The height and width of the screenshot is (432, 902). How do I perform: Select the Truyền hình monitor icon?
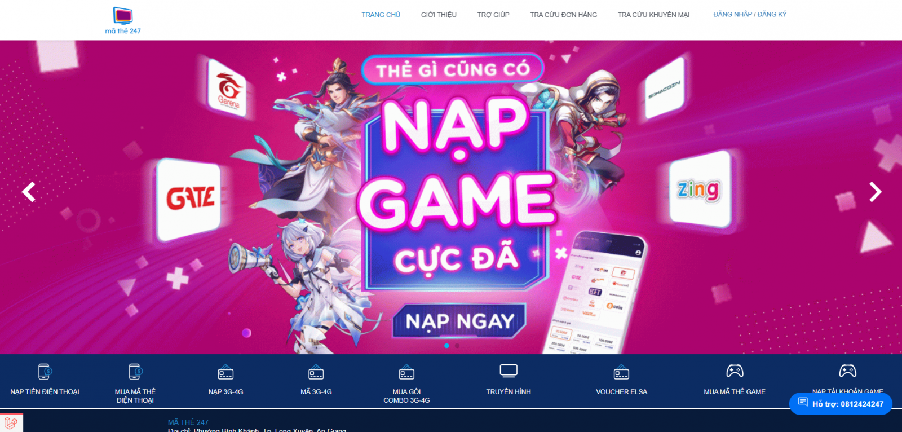click(509, 371)
